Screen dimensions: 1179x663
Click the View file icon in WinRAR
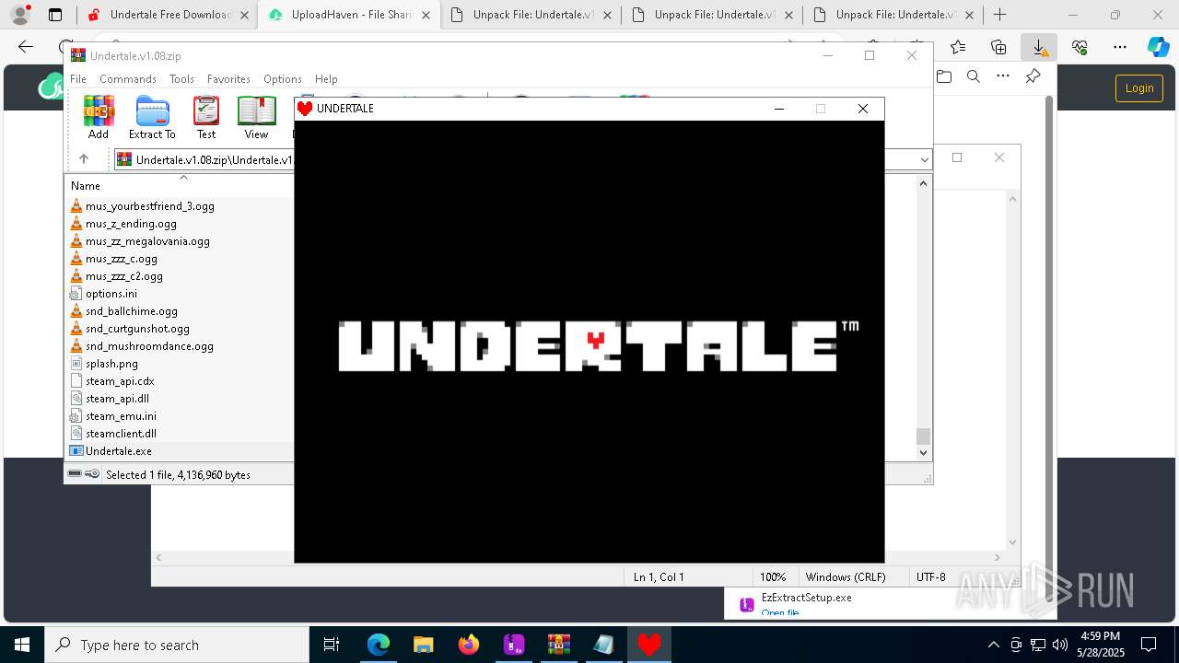pos(256,117)
